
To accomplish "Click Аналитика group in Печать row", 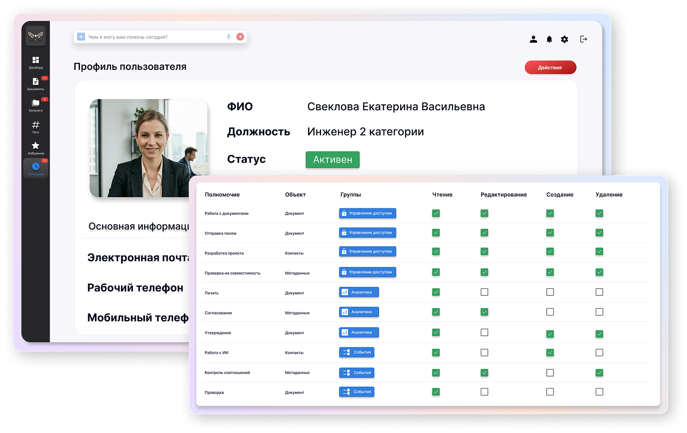I will (359, 292).
